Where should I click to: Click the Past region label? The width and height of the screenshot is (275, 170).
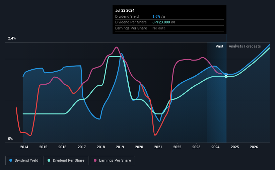coord(219,46)
